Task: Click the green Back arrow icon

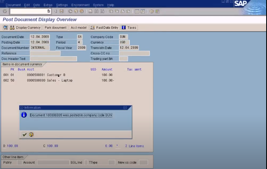Action: [x=70, y=11]
